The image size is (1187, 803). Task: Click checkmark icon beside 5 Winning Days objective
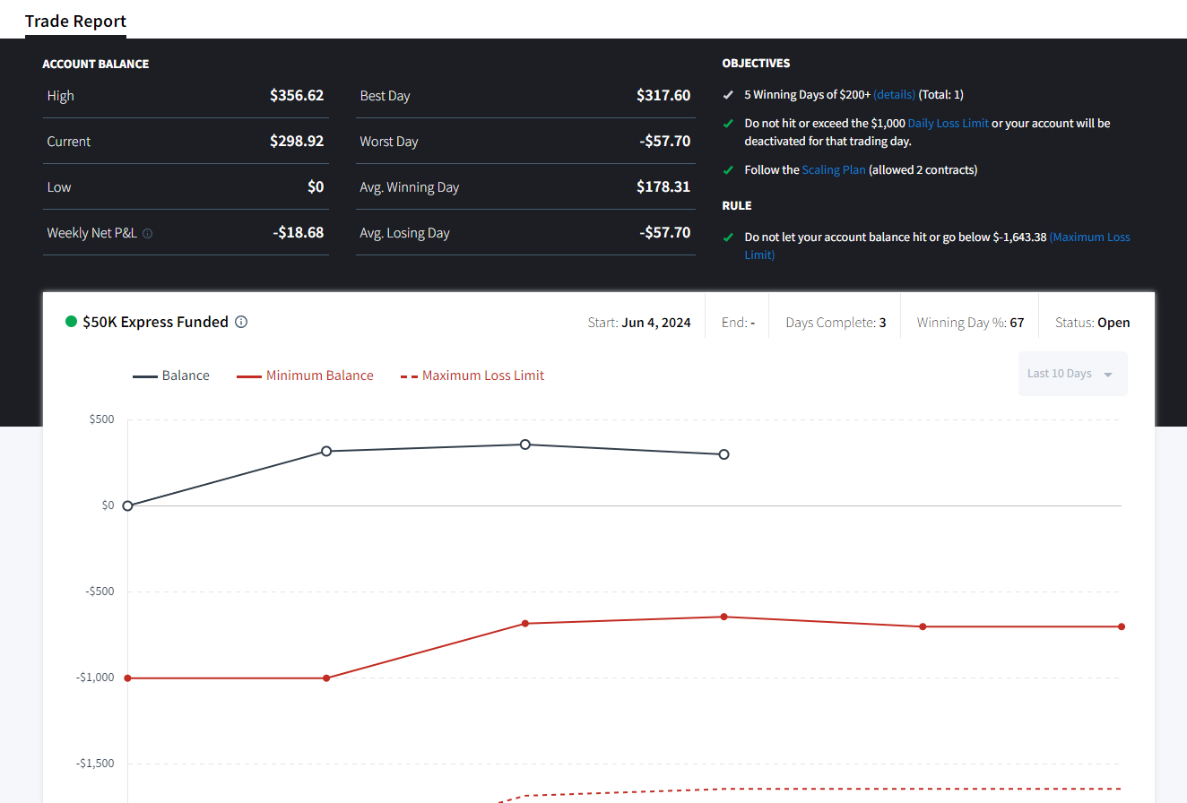728,94
